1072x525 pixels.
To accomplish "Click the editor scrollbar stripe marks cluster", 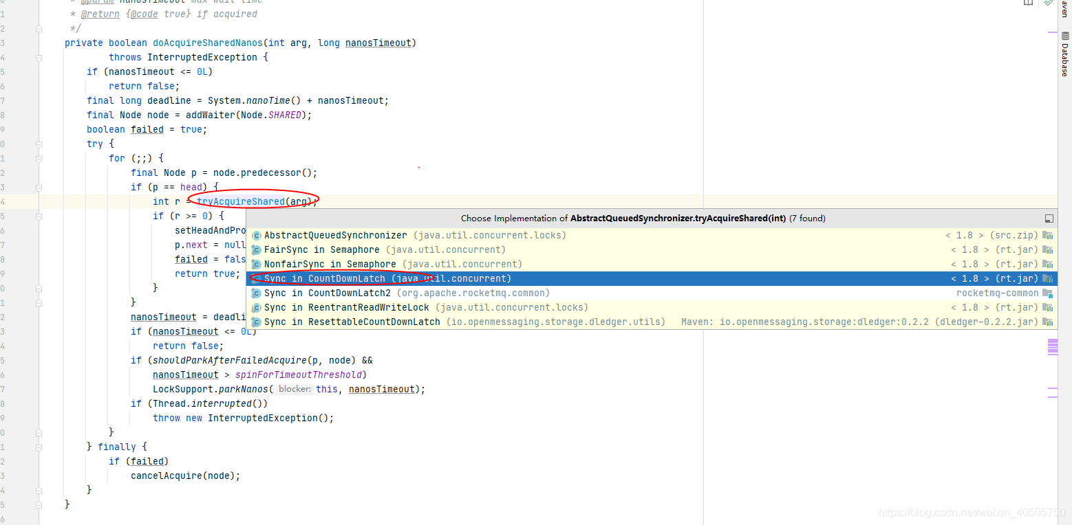I will coord(1053,346).
